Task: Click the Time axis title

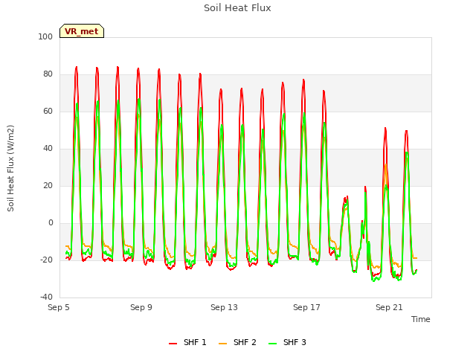Action: click(421, 319)
